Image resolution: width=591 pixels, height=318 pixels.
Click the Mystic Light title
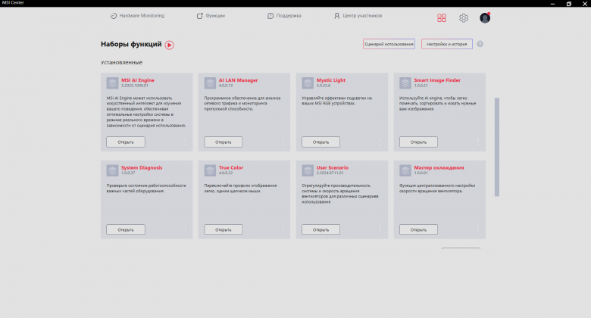coord(330,80)
